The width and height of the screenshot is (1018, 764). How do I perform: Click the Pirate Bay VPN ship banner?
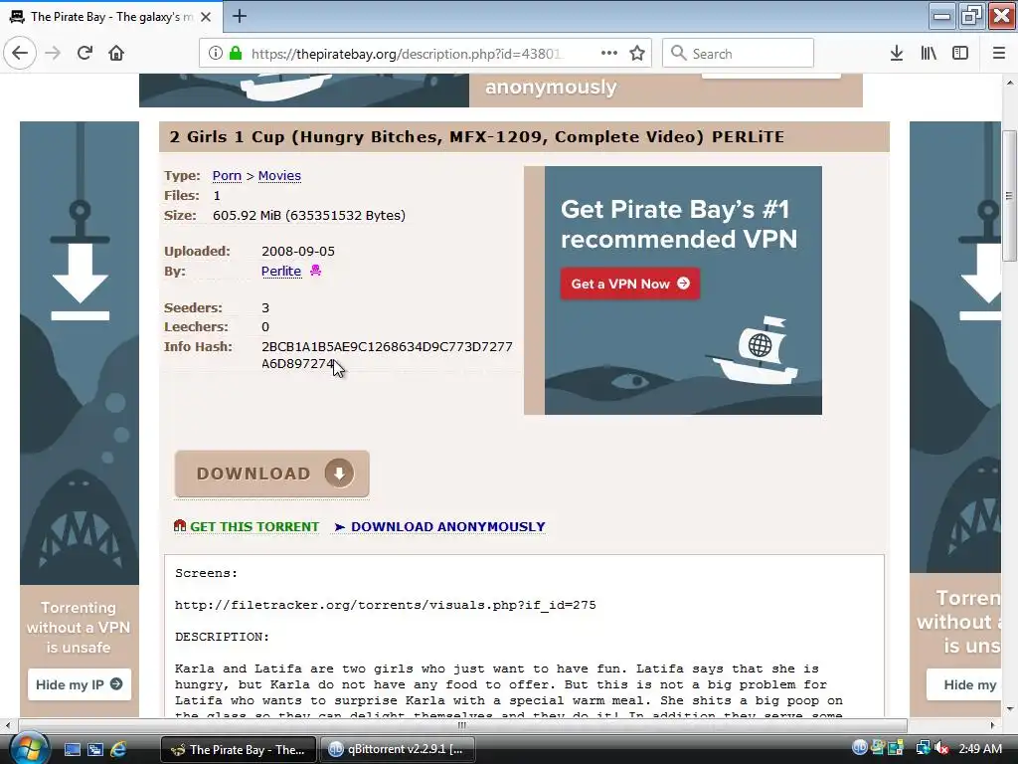(x=683, y=290)
